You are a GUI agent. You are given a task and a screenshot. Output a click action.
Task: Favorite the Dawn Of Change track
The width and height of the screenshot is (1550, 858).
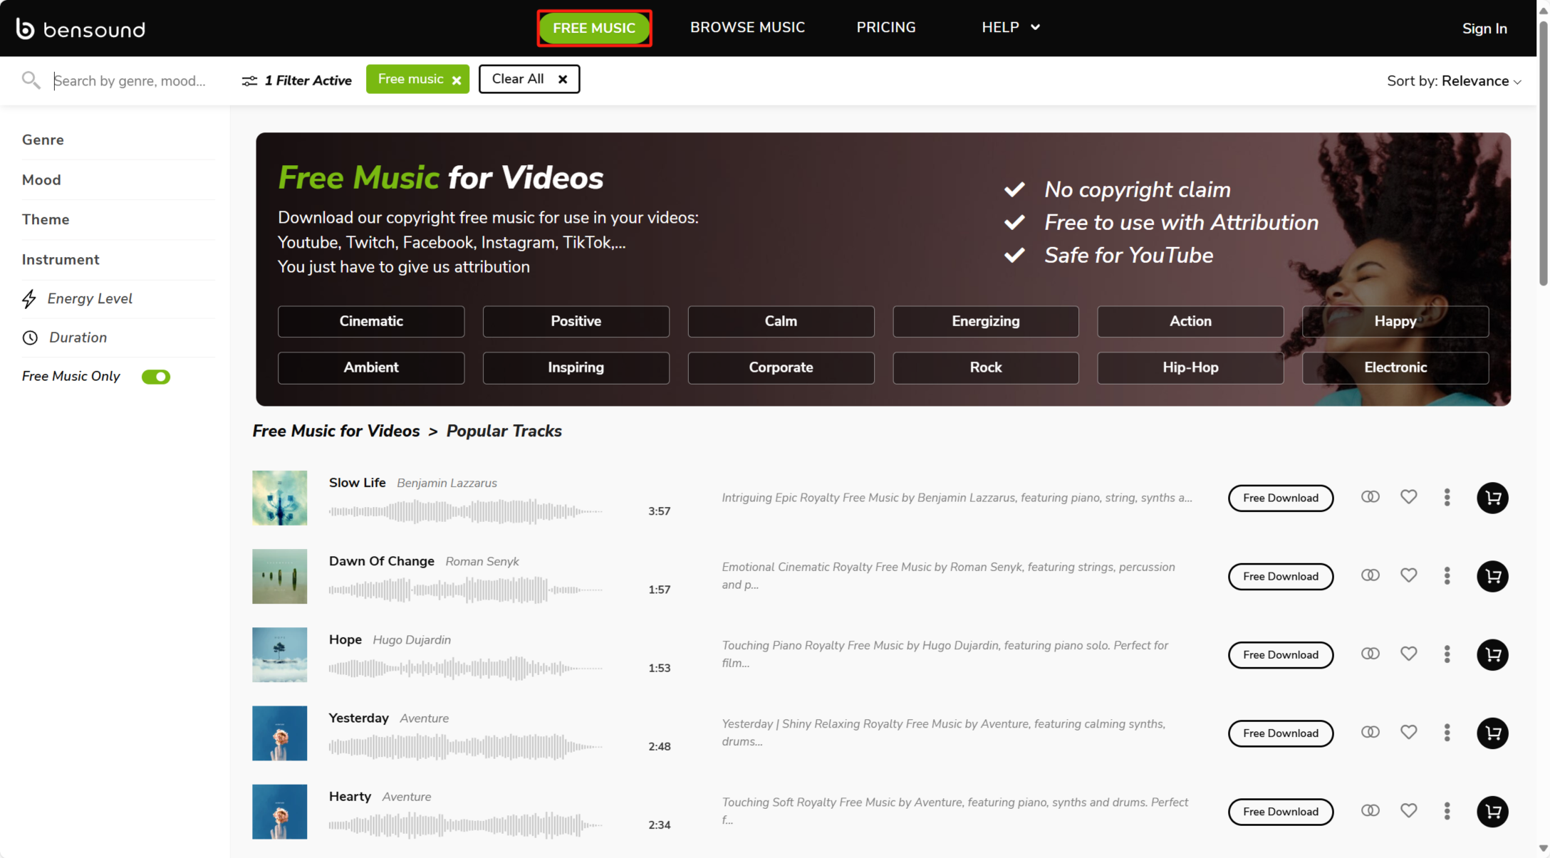pyautogui.click(x=1408, y=575)
